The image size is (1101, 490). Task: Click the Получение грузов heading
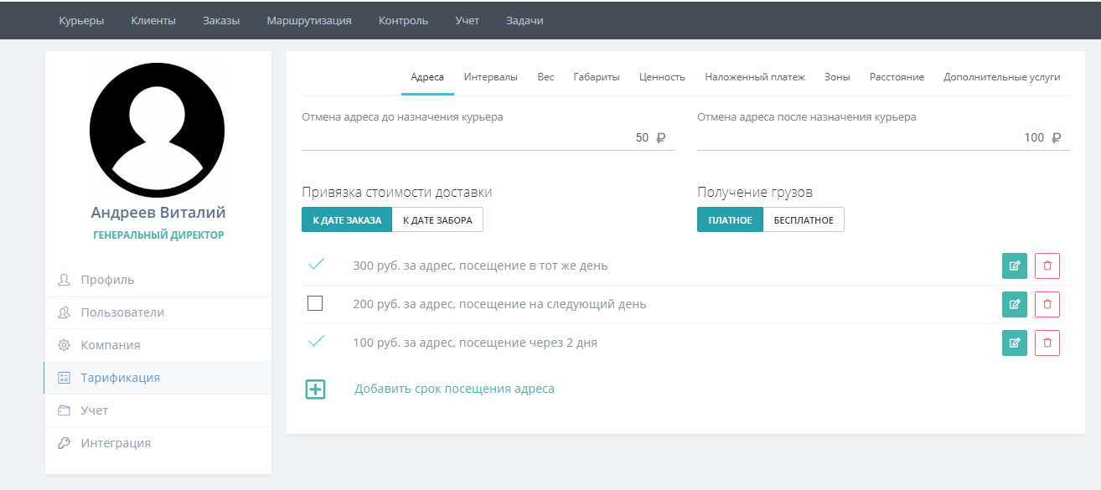click(755, 192)
